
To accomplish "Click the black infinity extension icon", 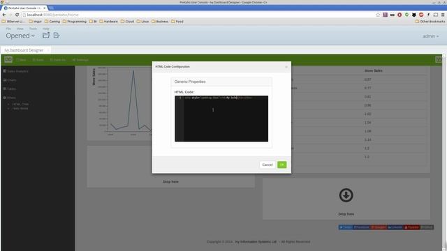I will point(393,15).
